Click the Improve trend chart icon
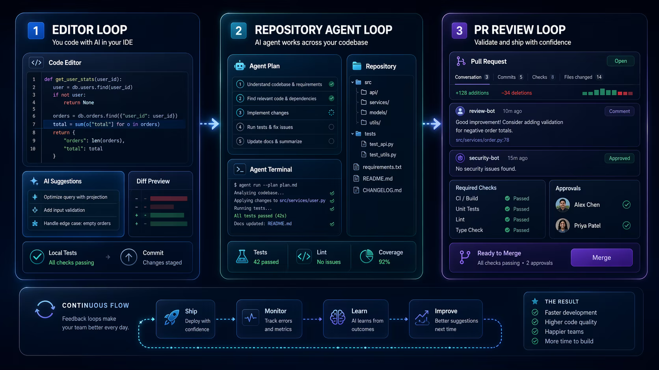659x370 pixels. [422, 318]
